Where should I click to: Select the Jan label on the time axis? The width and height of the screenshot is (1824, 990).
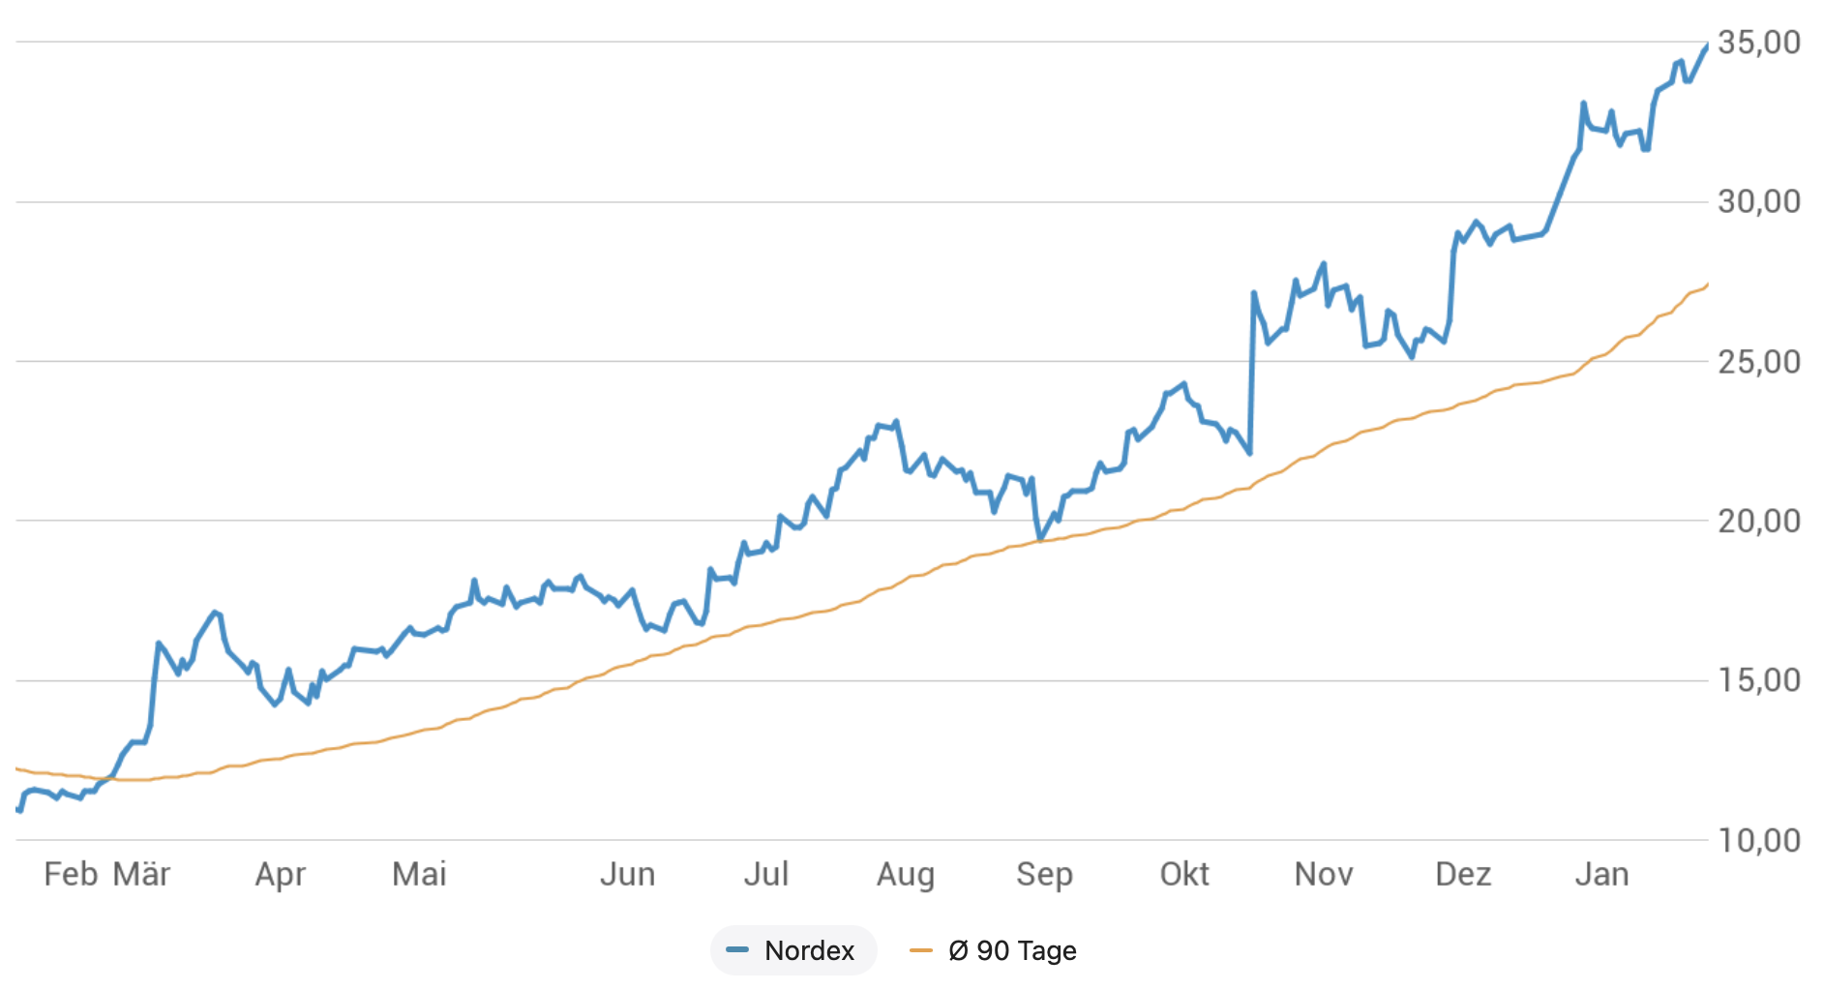pyautogui.click(x=1601, y=874)
